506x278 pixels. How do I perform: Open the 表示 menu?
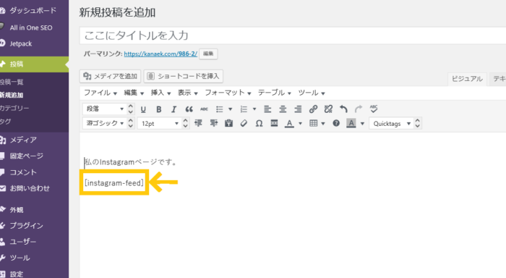point(187,93)
